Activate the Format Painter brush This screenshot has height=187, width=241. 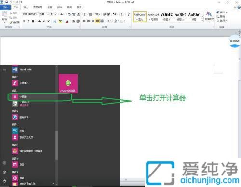[11, 22]
